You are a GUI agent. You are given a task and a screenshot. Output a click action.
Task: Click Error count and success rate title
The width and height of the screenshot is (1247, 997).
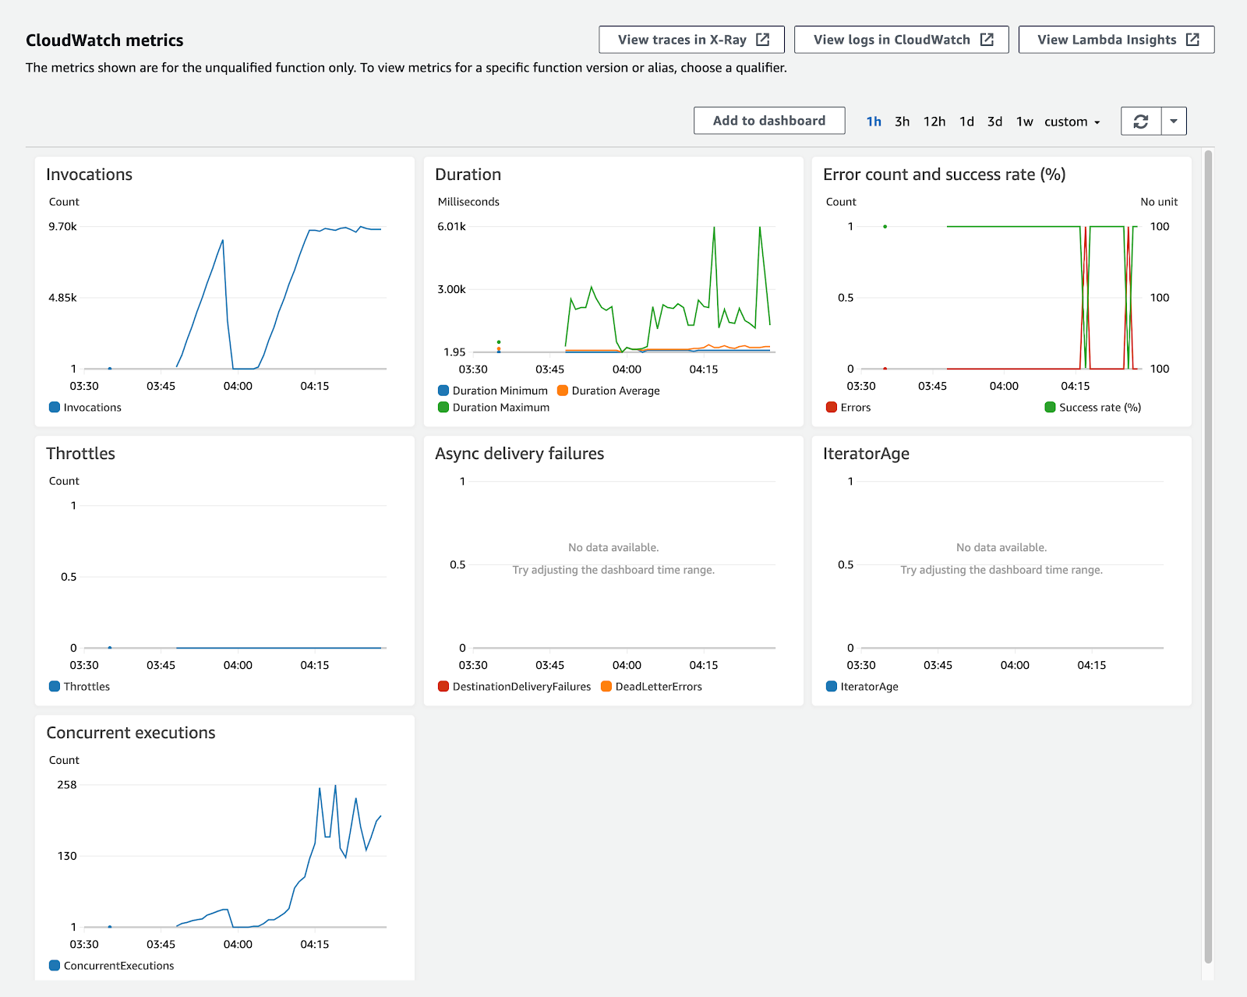944,175
